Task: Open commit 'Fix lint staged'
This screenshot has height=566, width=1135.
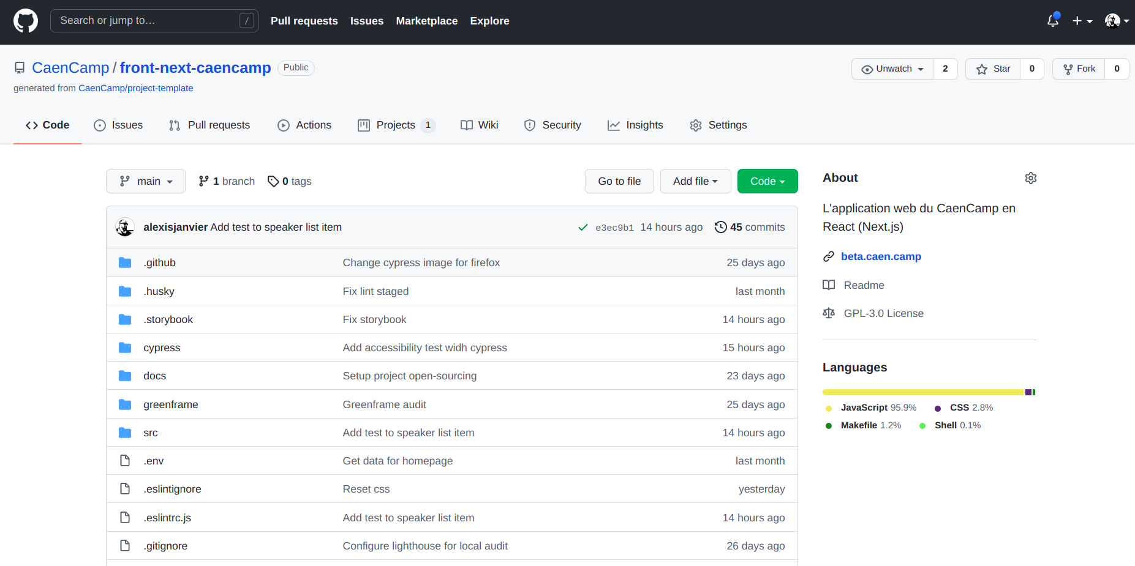Action: pos(375,291)
